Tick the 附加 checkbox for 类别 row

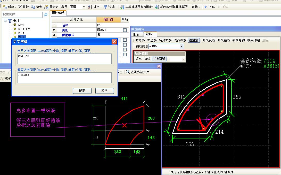[125, 30]
